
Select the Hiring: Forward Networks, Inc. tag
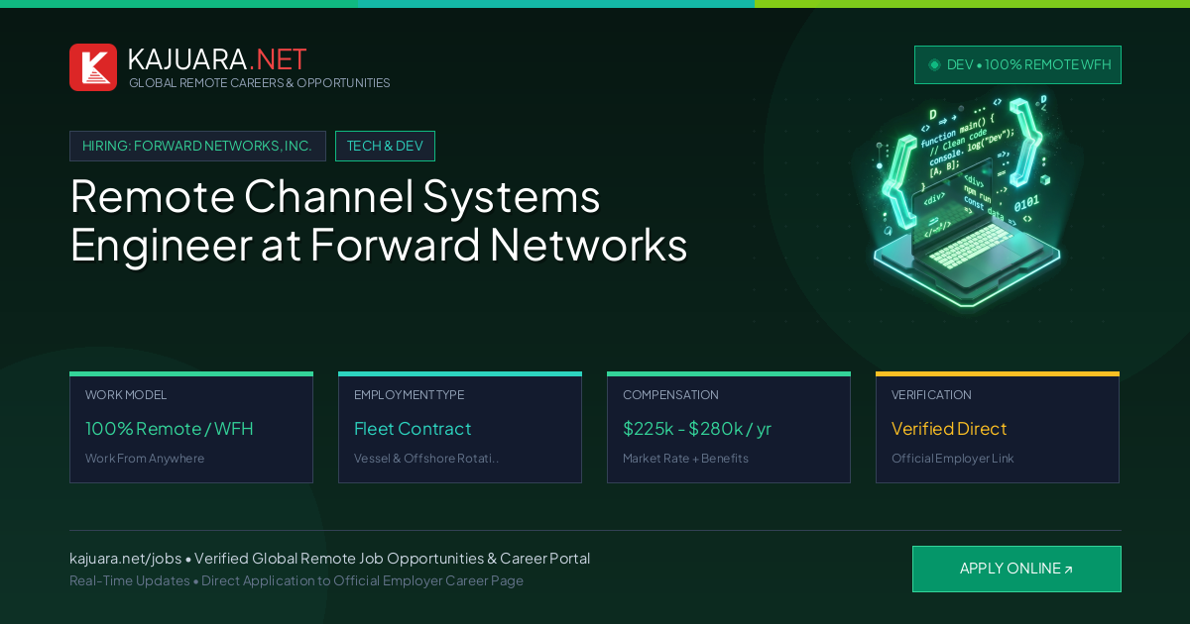pyautogui.click(x=197, y=146)
